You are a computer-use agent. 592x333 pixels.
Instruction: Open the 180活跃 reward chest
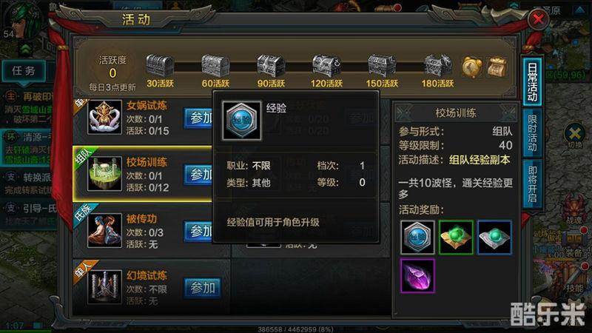[437, 66]
